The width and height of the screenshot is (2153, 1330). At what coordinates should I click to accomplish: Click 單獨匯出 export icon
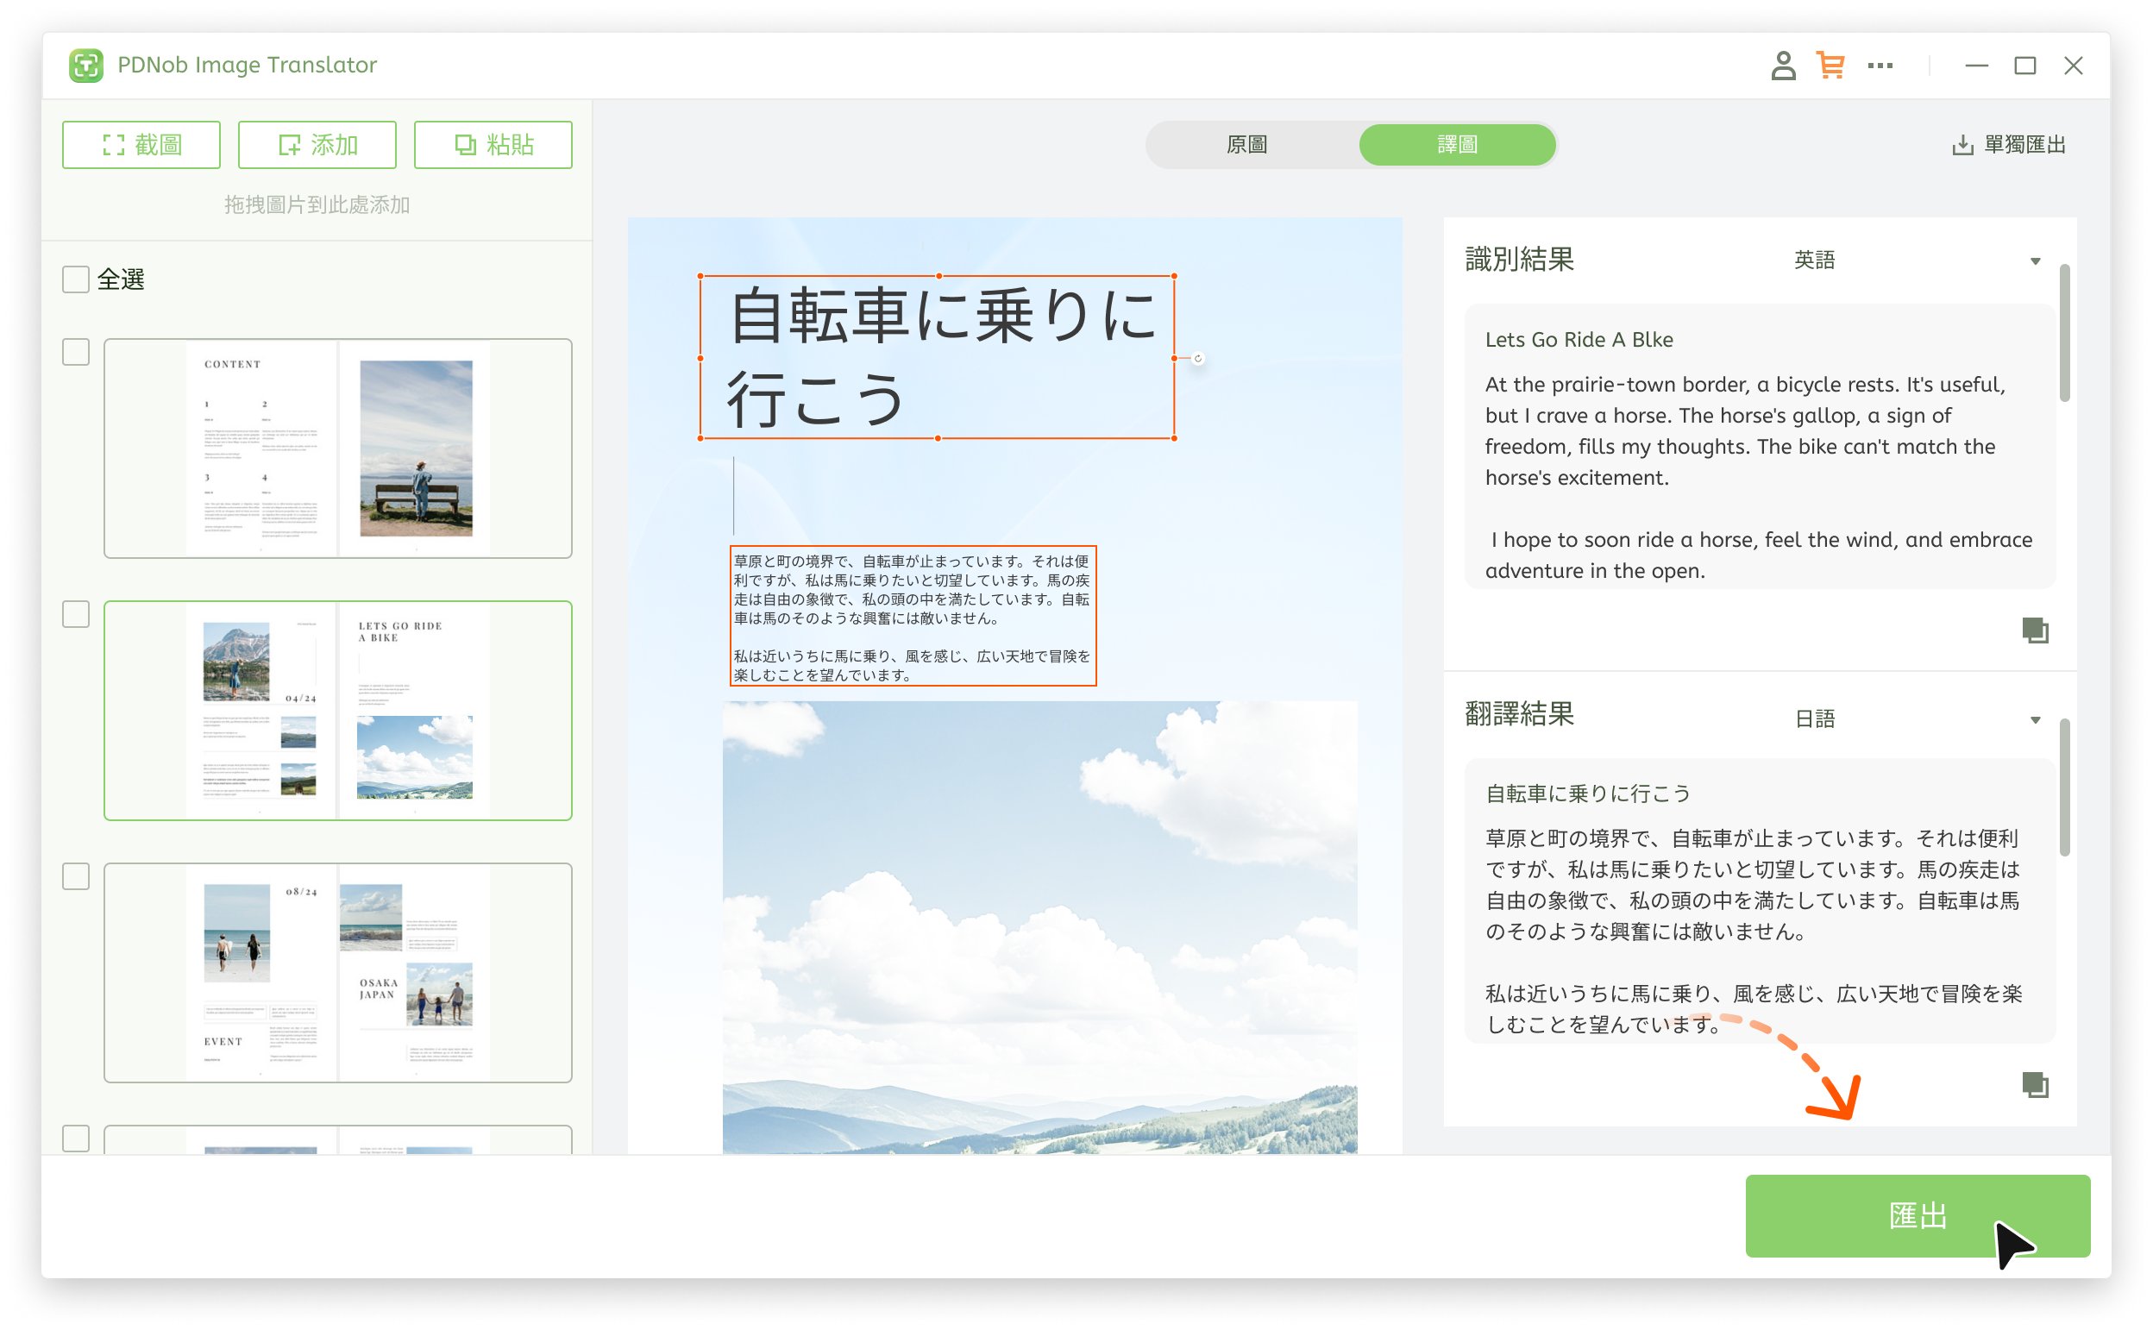click(1962, 145)
